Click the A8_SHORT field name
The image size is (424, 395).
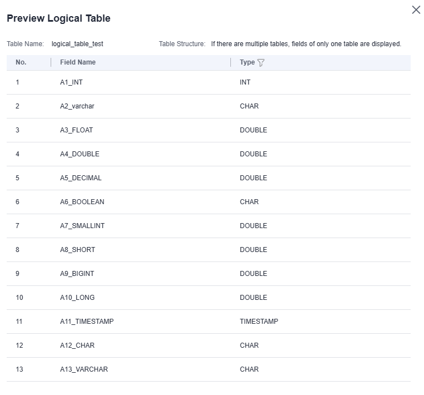click(x=77, y=250)
